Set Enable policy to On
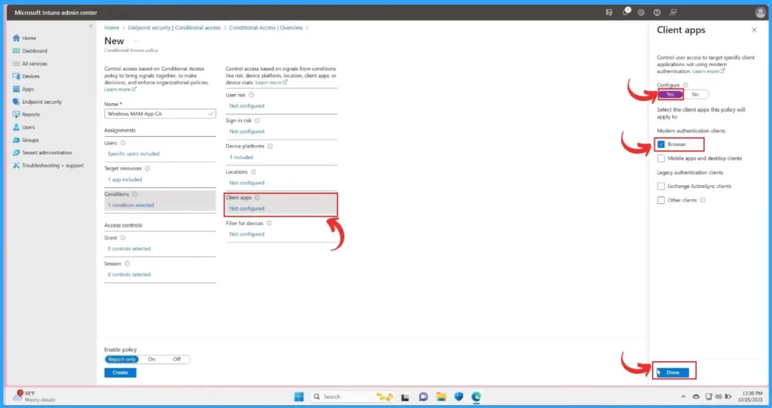Image resolution: width=772 pixels, height=408 pixels. point(152,359)
